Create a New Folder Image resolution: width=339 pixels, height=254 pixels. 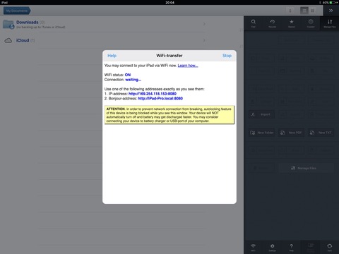[x=261, y=133]
